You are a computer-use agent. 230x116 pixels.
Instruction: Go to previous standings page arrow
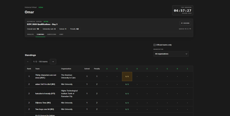[28, 62]
